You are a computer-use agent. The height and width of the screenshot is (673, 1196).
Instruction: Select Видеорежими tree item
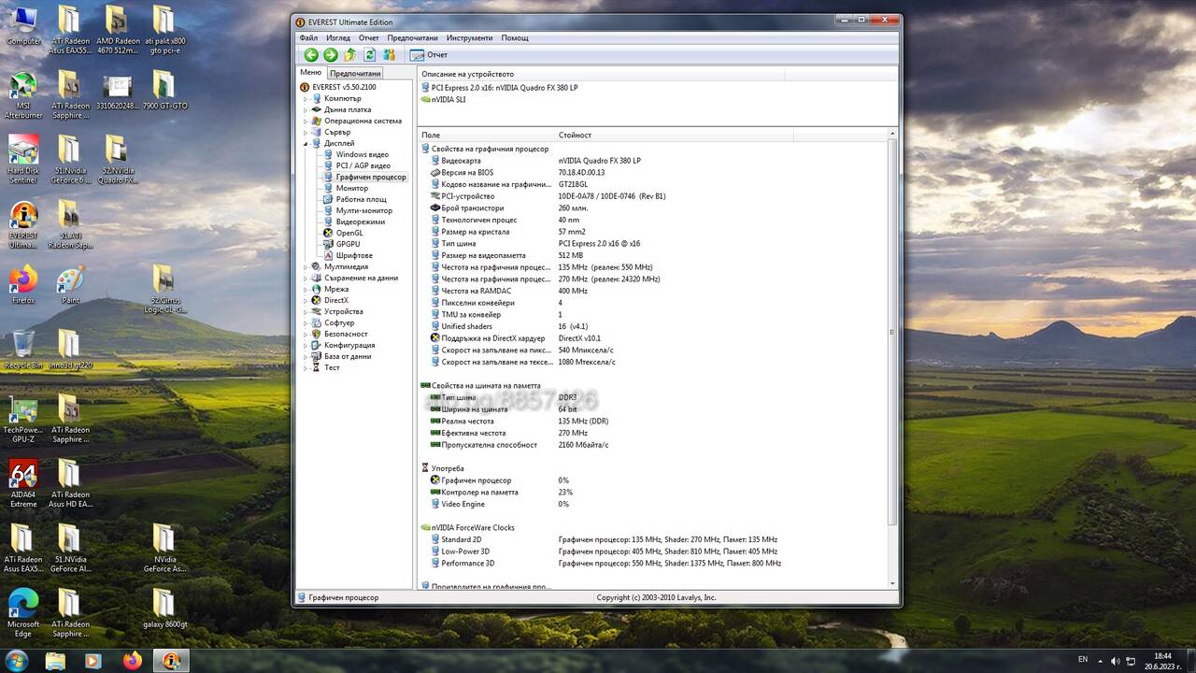pos(360,222)
